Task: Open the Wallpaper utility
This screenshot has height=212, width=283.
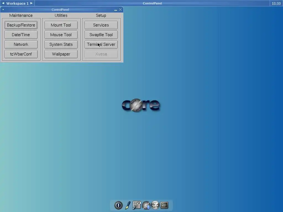Action: click(61, 54)
